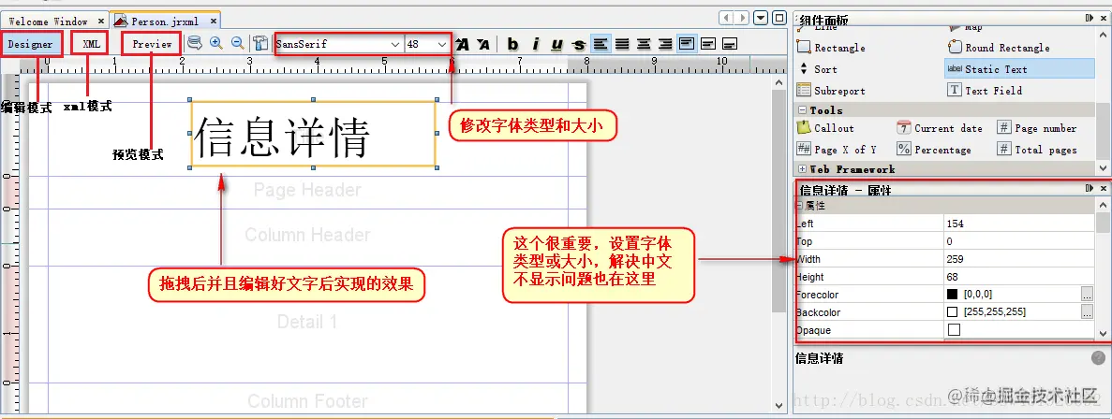Switch to the XML view

point(92,44)
